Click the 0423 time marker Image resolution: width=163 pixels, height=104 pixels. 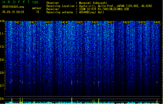48,22
